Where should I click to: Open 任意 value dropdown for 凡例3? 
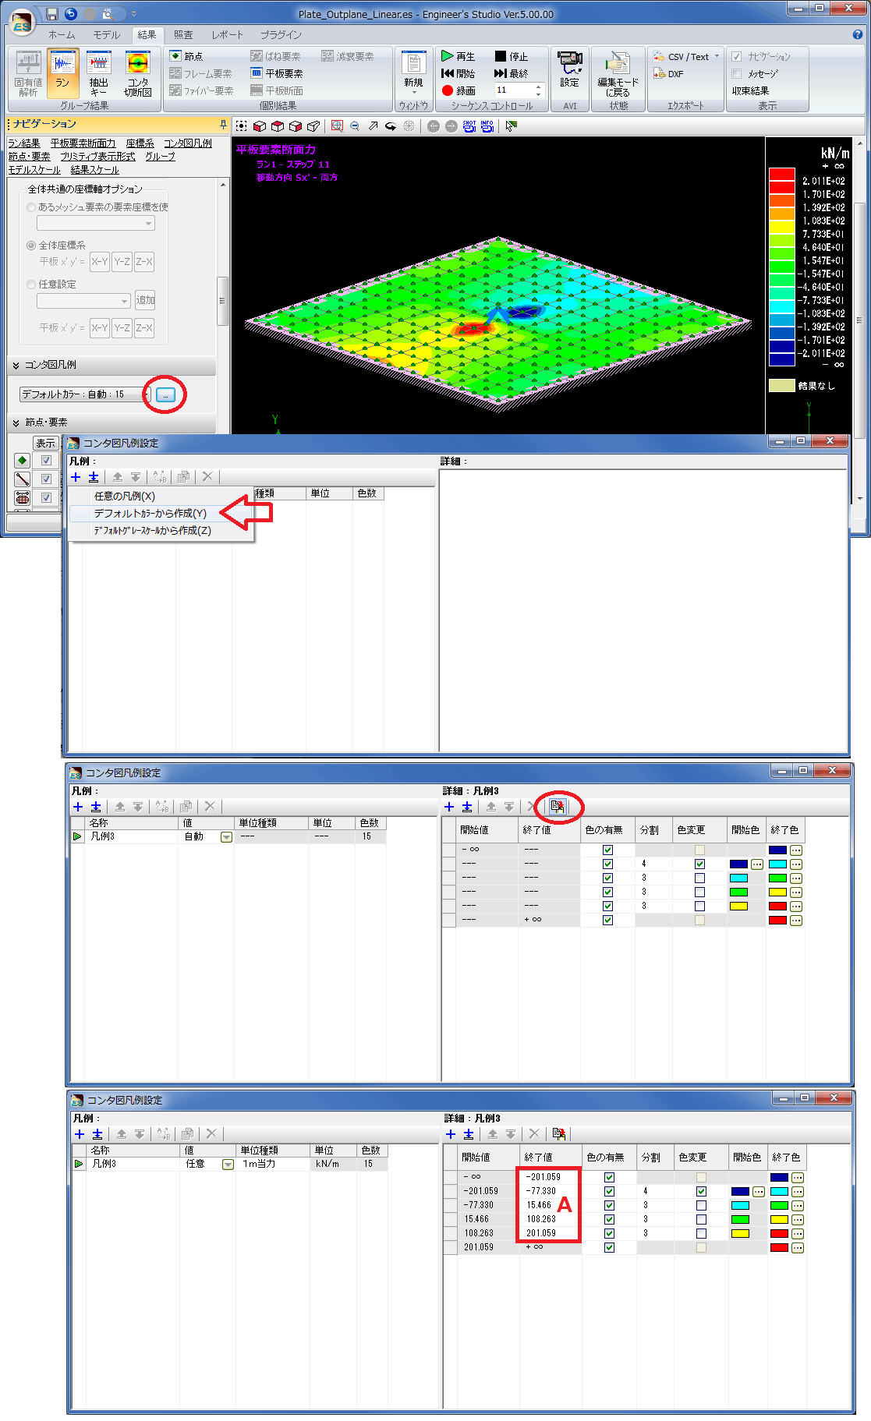(228, 1165)
